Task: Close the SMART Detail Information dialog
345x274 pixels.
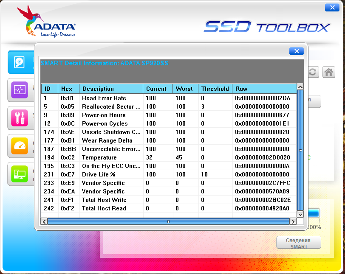Action: pos(297,51)
